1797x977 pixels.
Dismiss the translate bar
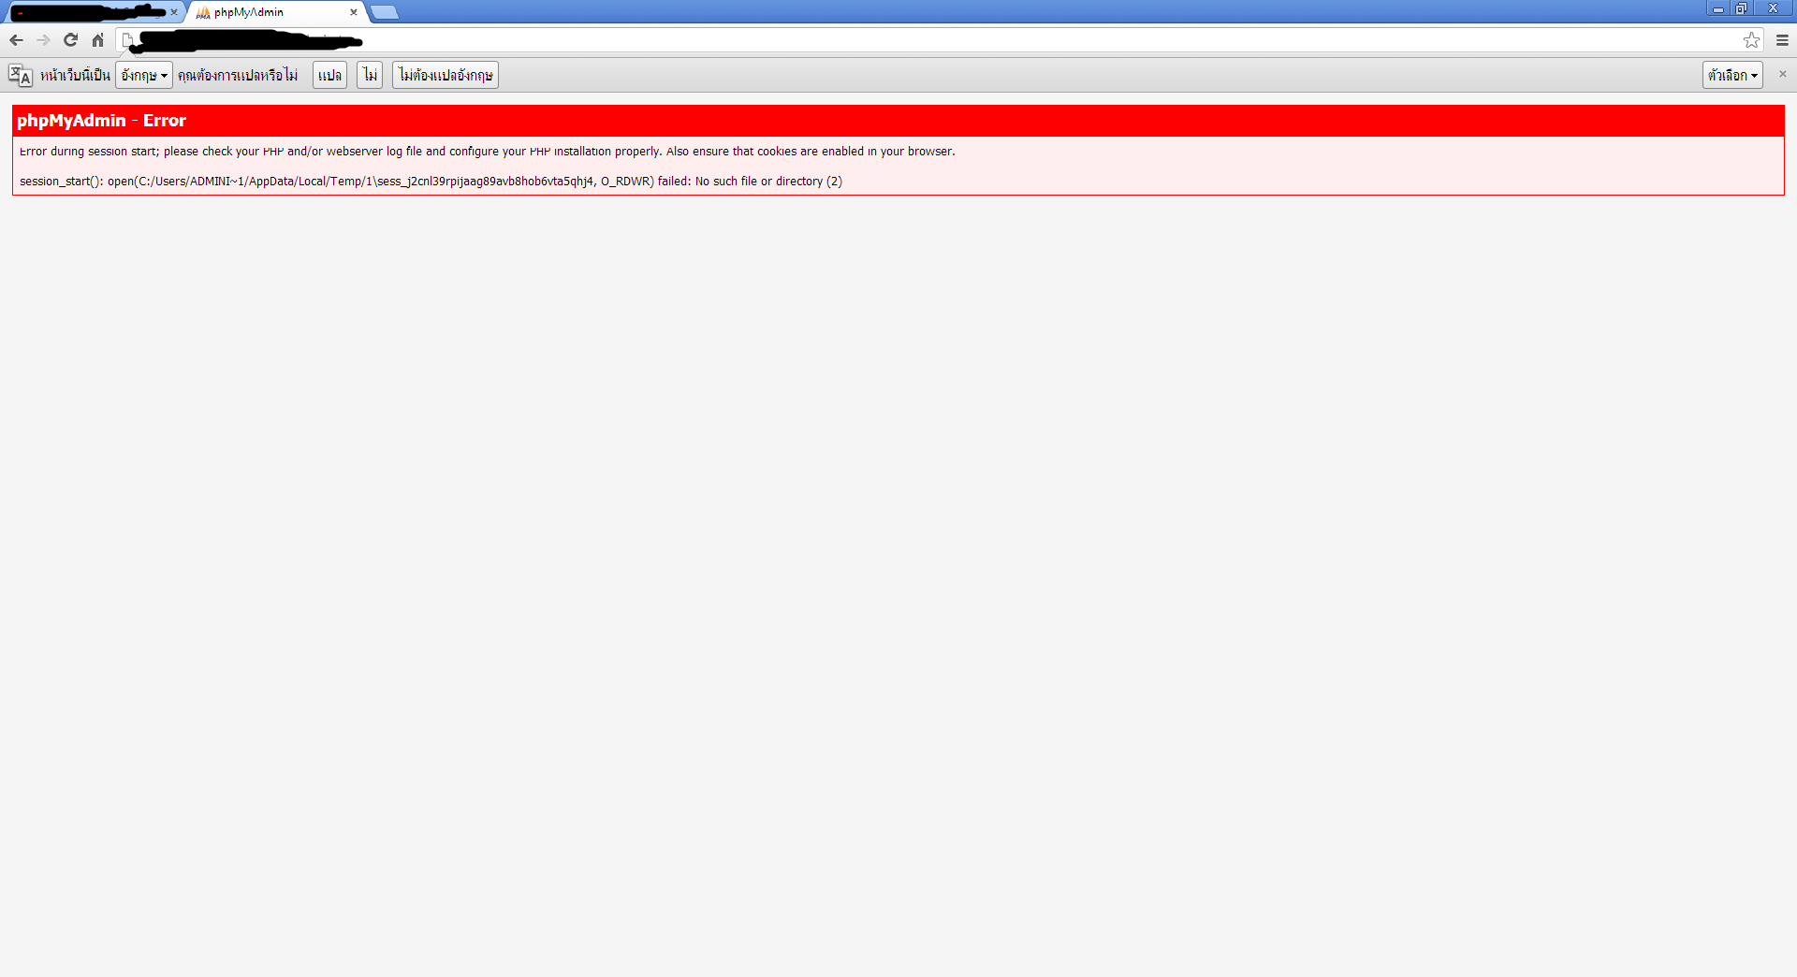click(x=1782, y=74)
